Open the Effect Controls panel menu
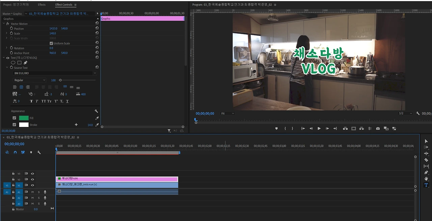Screen dimensions: 432x221 pyautogui.click(x=75, y=5)
